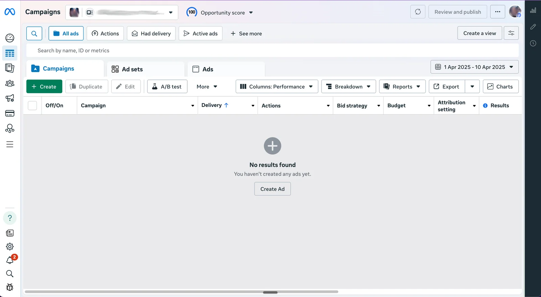
Task: Open the Billing card icon
Action: 10,113
